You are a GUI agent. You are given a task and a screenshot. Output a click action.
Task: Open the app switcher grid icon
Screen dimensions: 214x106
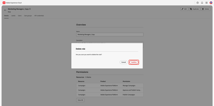pyautogui.click(x=207, y=3)
